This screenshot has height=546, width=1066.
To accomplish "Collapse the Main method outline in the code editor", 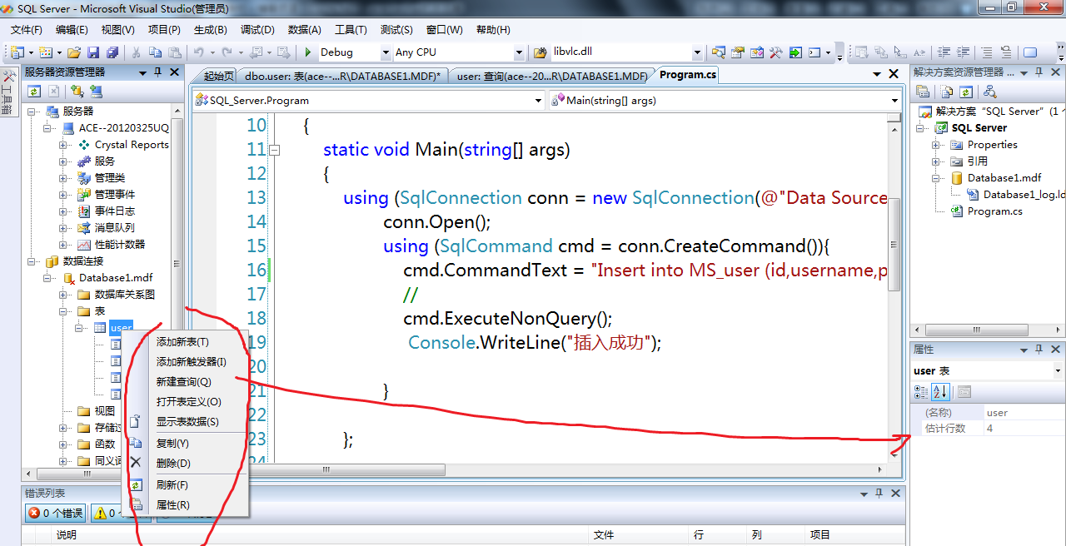I will 275,151.
